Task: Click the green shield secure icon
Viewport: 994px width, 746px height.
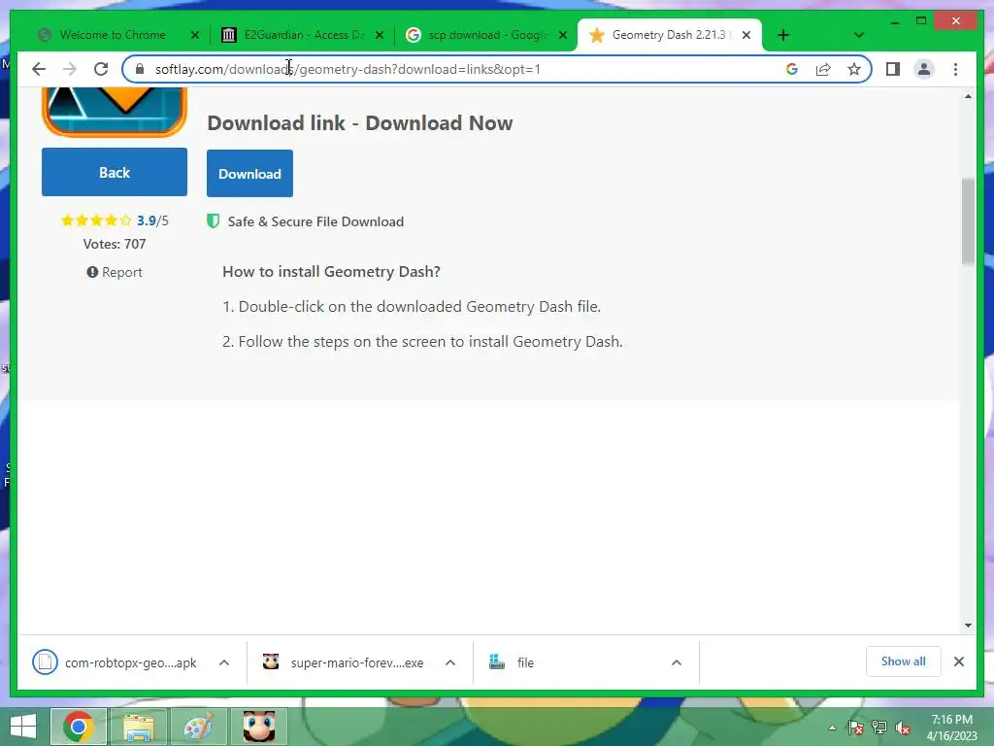Action: (213, 220)
